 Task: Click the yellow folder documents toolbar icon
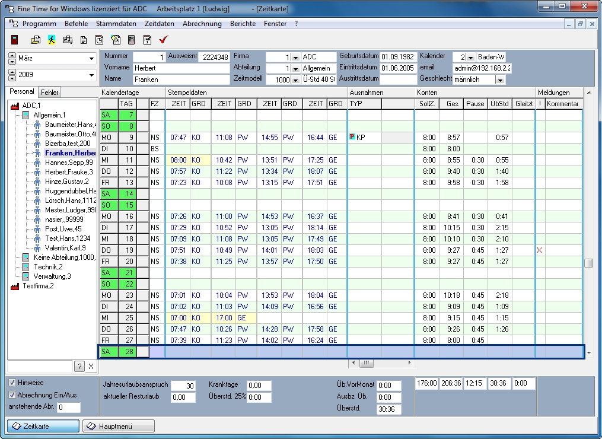[x=36, y=40]
